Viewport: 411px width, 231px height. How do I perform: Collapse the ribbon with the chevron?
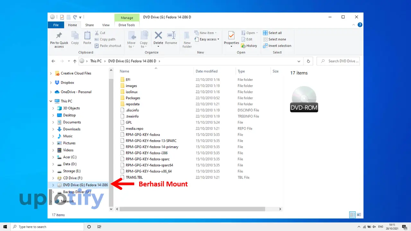pos(353,25)
